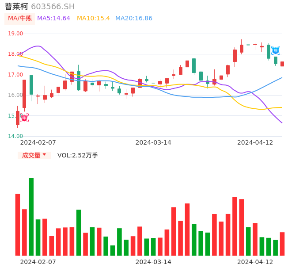303x268 pixels.
Task: Select the MA/牛熊 indicator tab
Action: coord(19,19)
